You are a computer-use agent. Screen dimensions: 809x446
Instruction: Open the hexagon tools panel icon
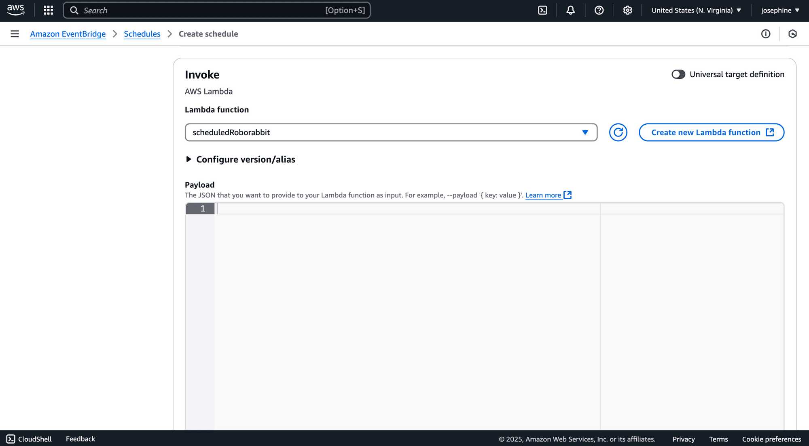coord(793,34)
